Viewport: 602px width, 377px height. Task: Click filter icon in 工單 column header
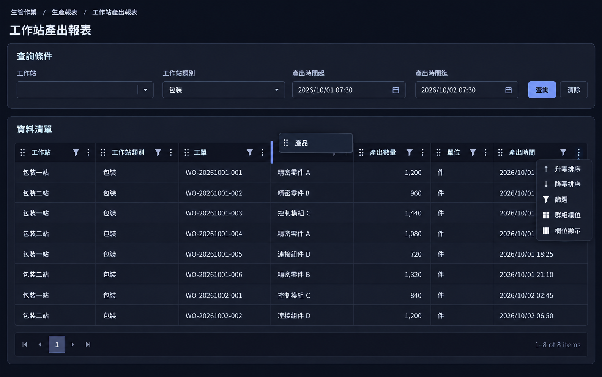coord(250,152)
